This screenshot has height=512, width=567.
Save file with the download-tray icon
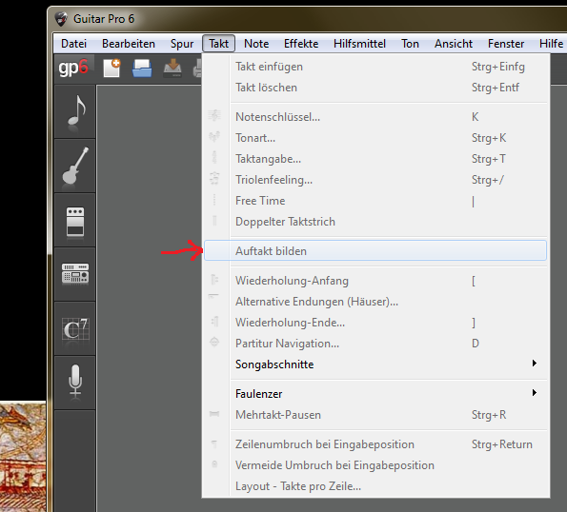(x=172, y=69)
